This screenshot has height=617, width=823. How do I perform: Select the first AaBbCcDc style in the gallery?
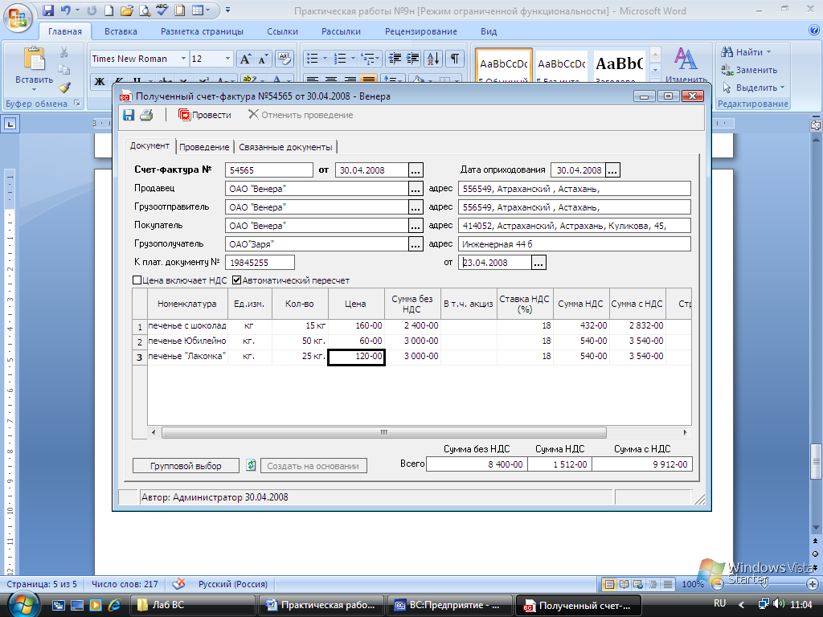point(504,67)
